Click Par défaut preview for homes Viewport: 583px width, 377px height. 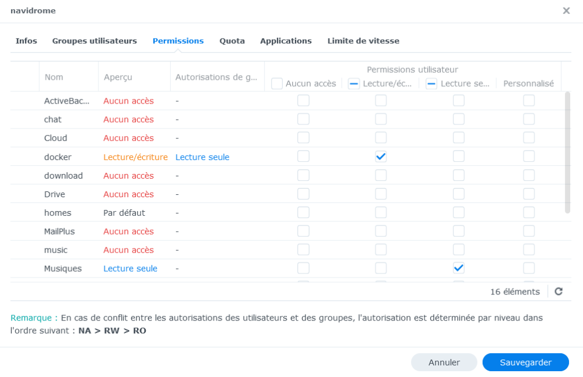[x=124, y=213]
